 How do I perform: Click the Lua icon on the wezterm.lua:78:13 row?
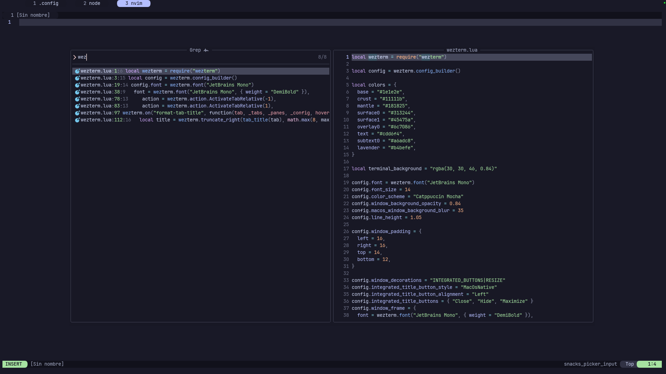(77, 99)
